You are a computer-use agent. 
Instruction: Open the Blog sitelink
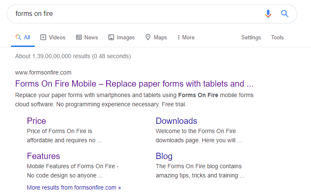pos(164,156)
